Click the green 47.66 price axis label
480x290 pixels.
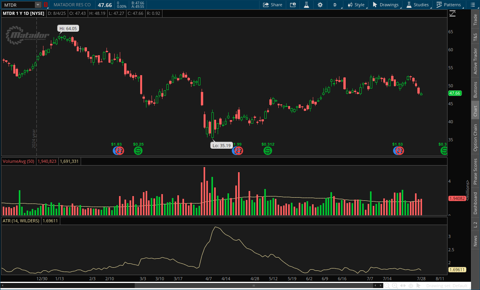pyautogui.click(x=454, y=93)
